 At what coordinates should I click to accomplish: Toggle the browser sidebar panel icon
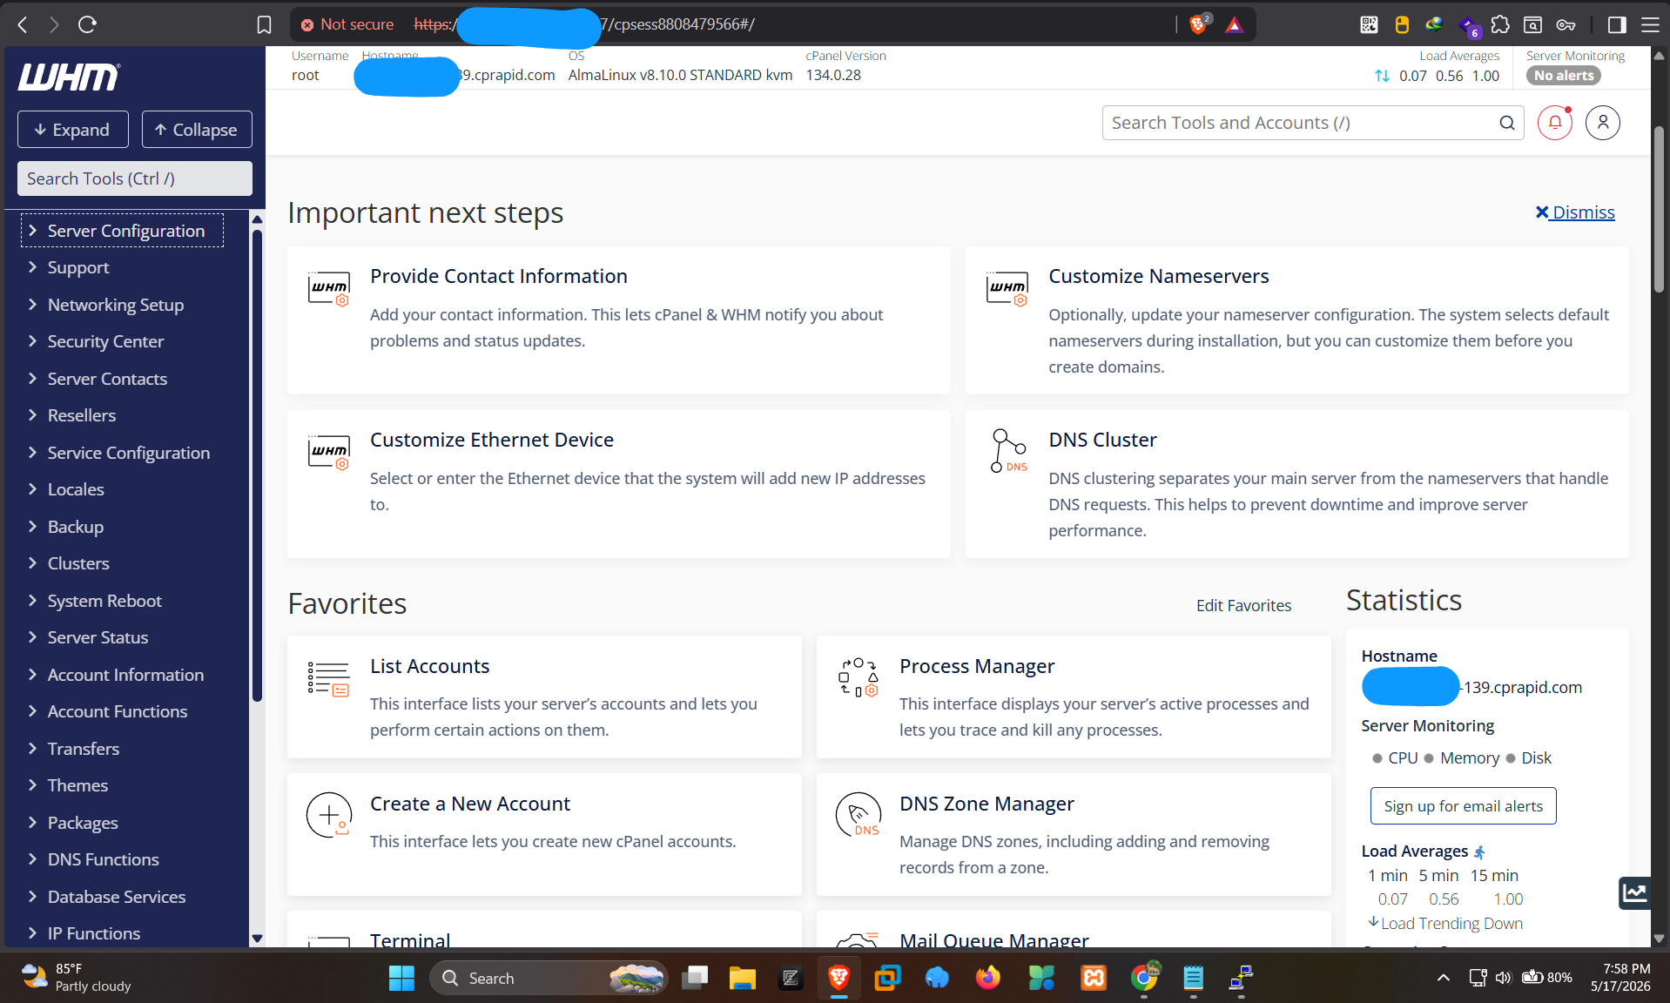[x=1617, y=24]
